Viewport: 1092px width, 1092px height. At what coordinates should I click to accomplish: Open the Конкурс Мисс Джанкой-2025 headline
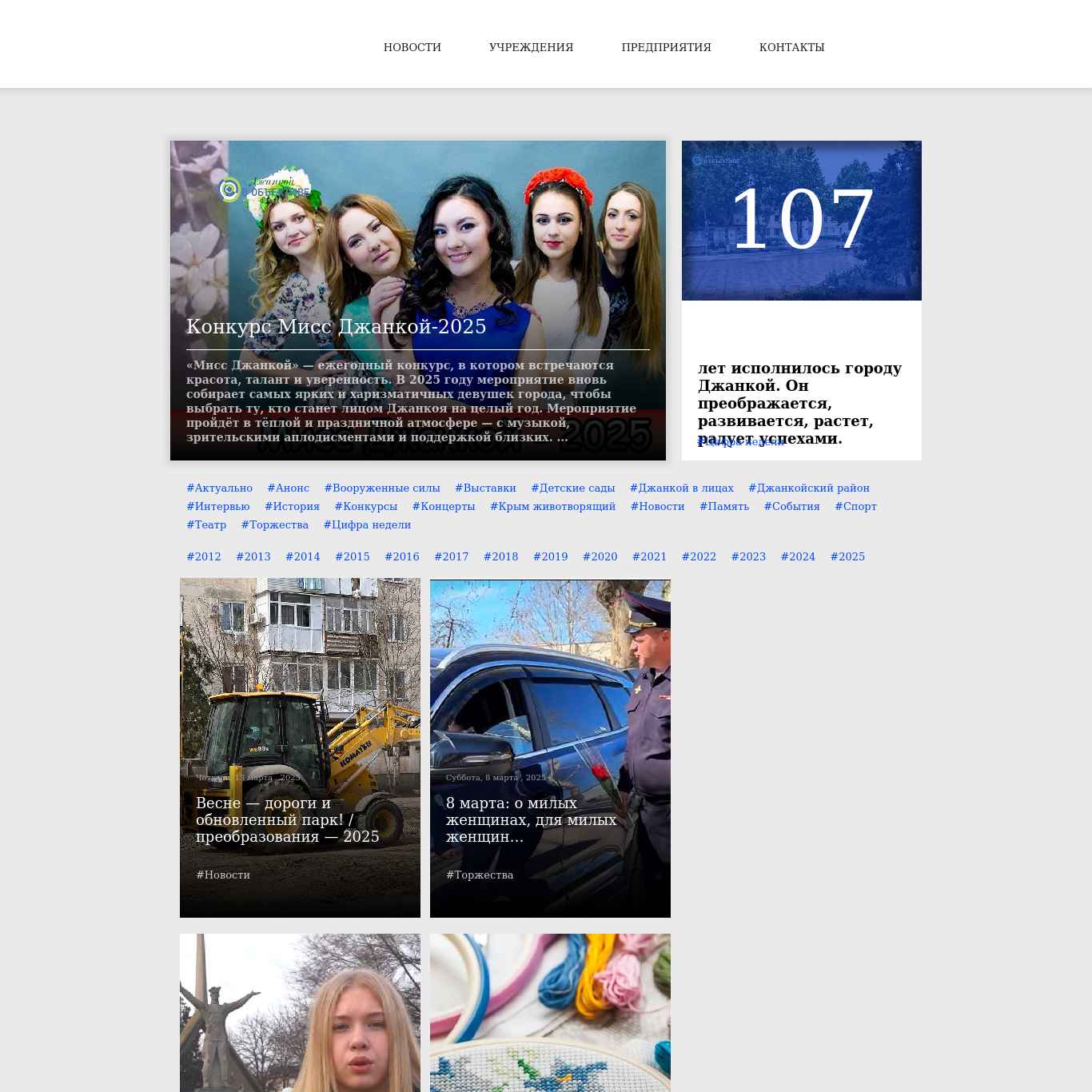tap(337, 326)
